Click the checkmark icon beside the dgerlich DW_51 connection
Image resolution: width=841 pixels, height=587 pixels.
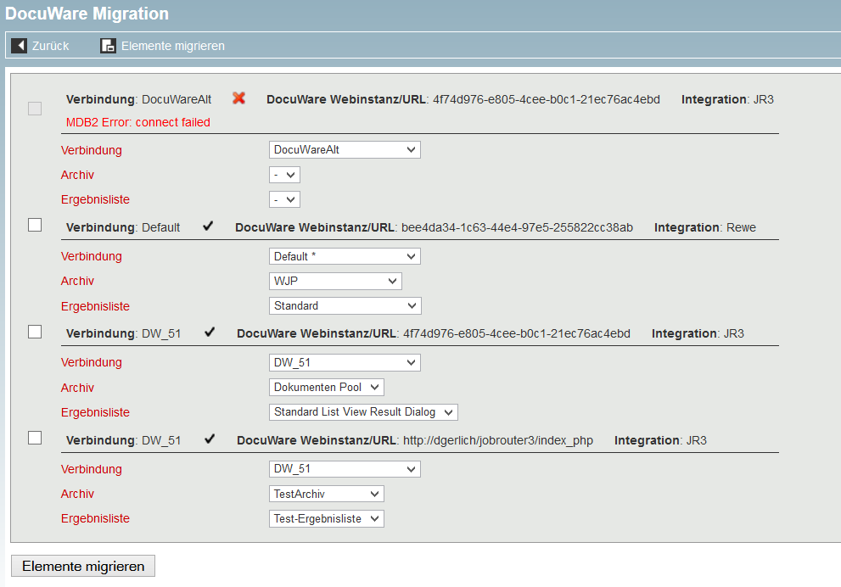click(x=210, y=439)
